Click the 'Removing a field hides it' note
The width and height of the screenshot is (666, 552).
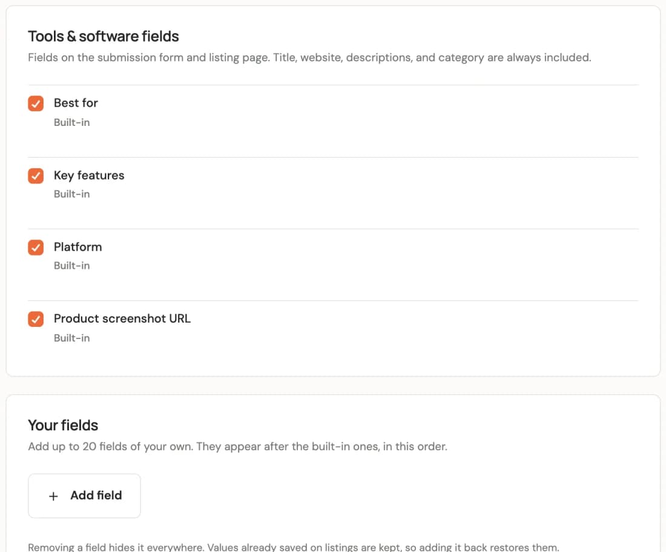(x=294, y=547)
